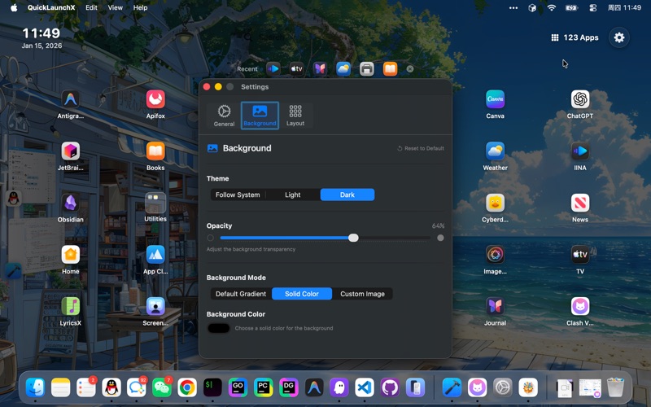Click Reset to Default
651x407 pixels.
(x=421, y=149)
